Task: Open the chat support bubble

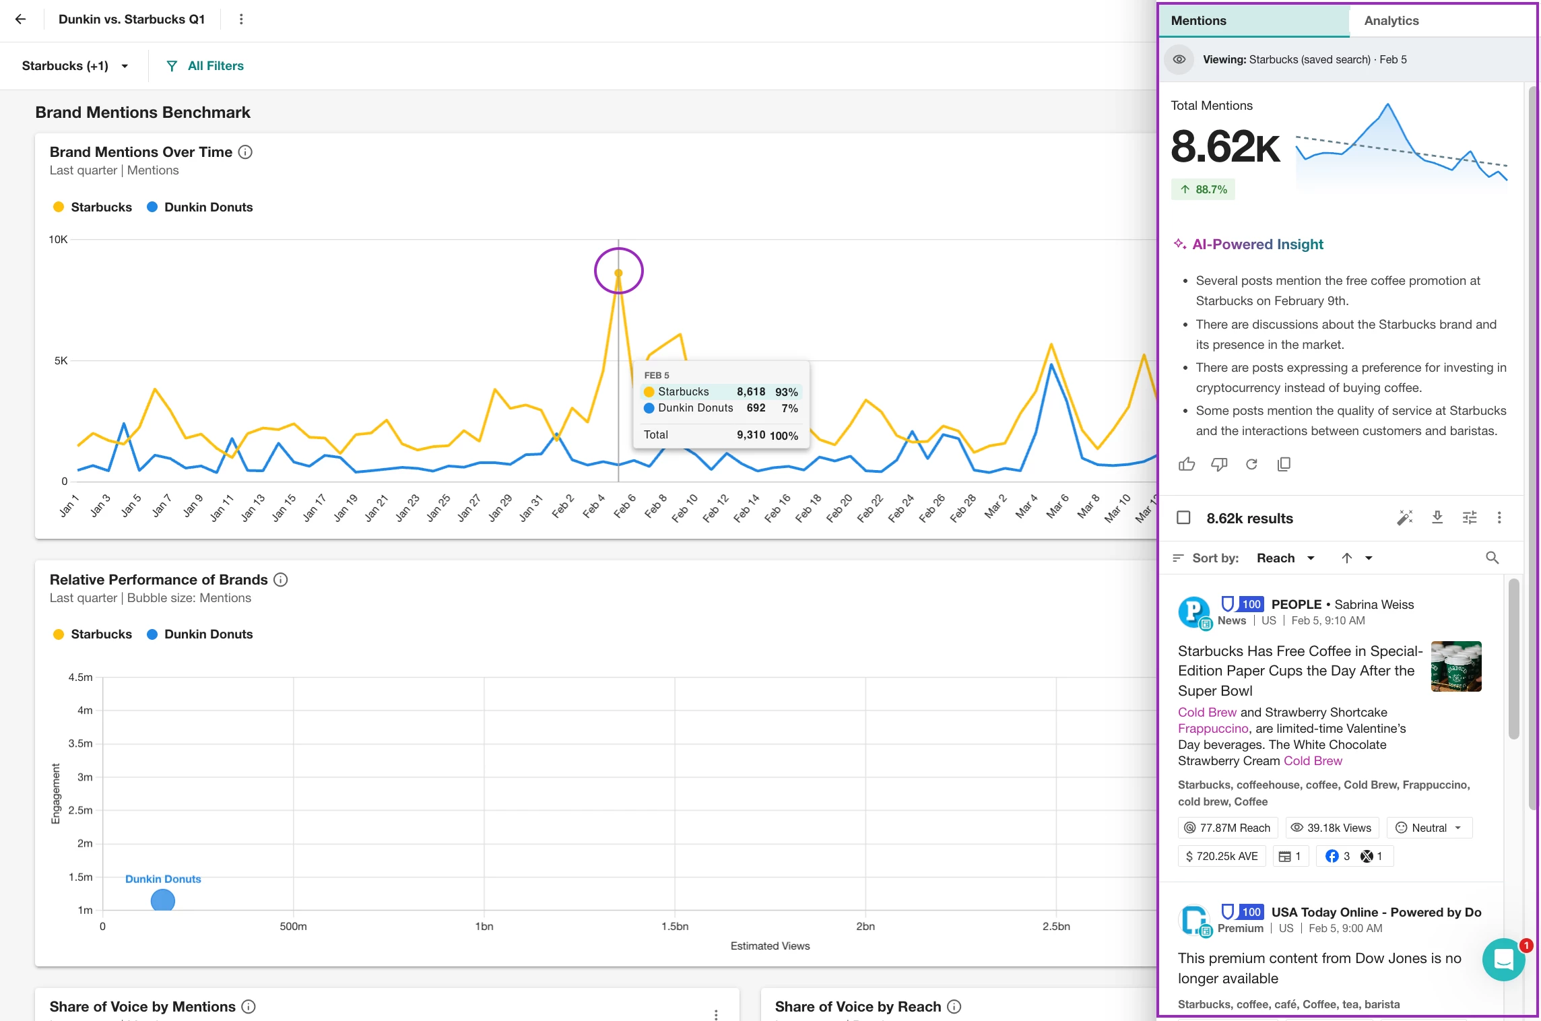Action: pos(1503,960)
